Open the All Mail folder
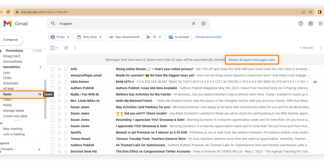 8,89
